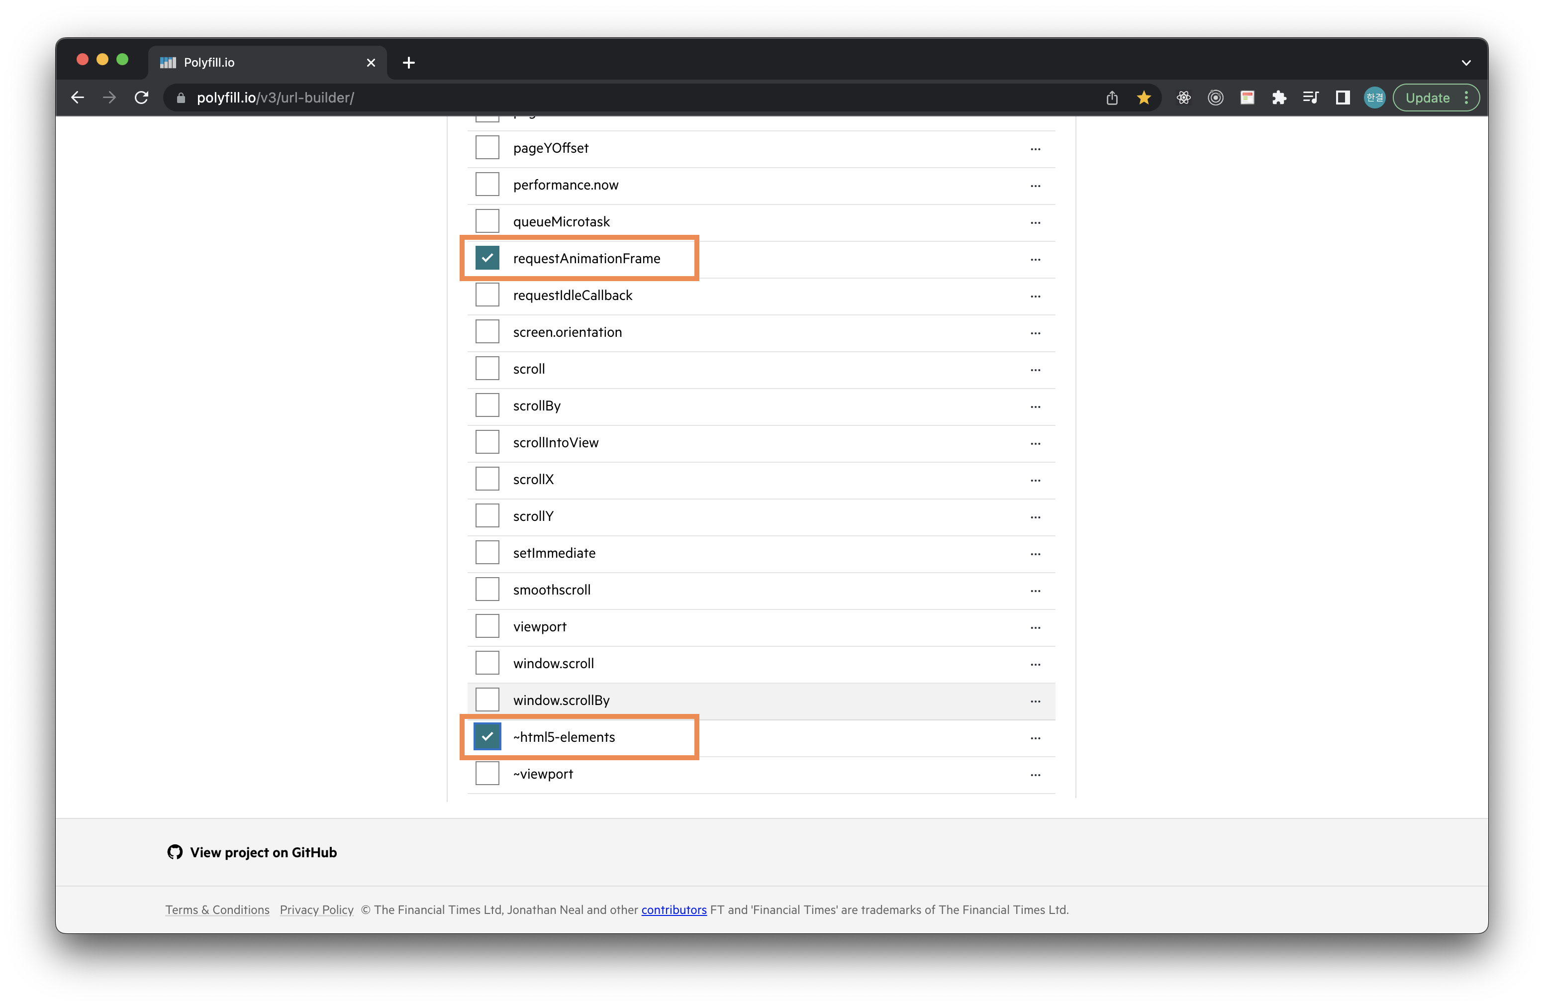Click the React DevTools extension icon

click(1183, 98)
